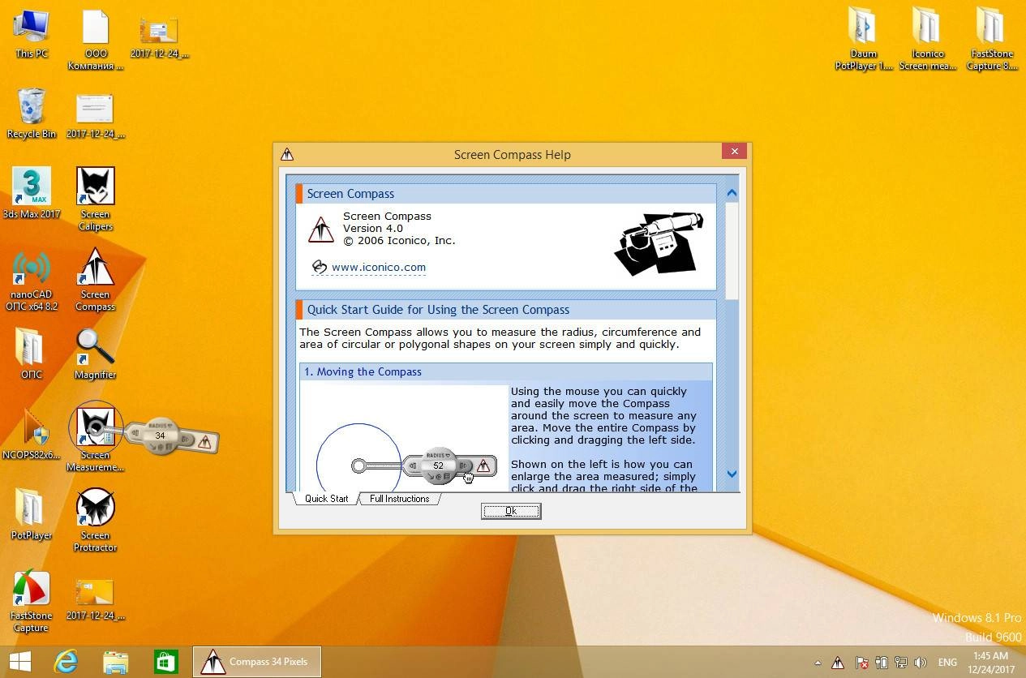Open File Explorer from the taskbar

tap(116, 662)
